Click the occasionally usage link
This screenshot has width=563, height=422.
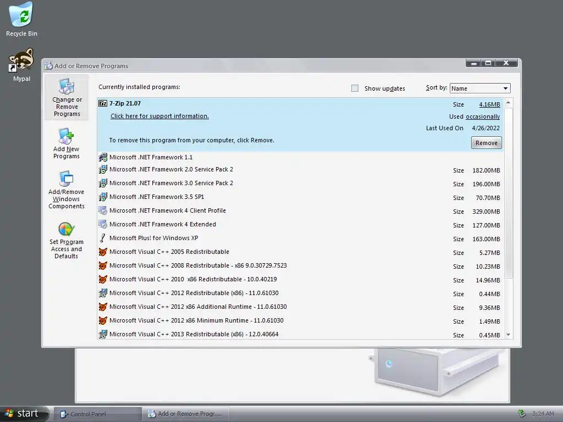[x=483, y=116]
